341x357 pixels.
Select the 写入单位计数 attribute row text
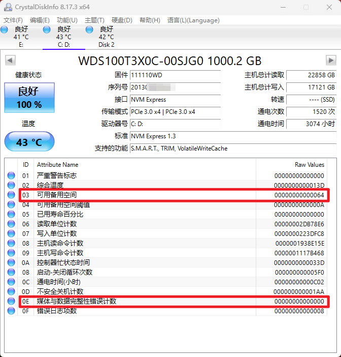(57, 233)
